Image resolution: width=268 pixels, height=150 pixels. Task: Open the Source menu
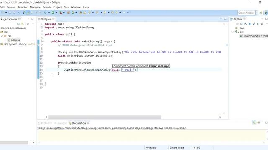pyautogui.click(x=11, y=7)
